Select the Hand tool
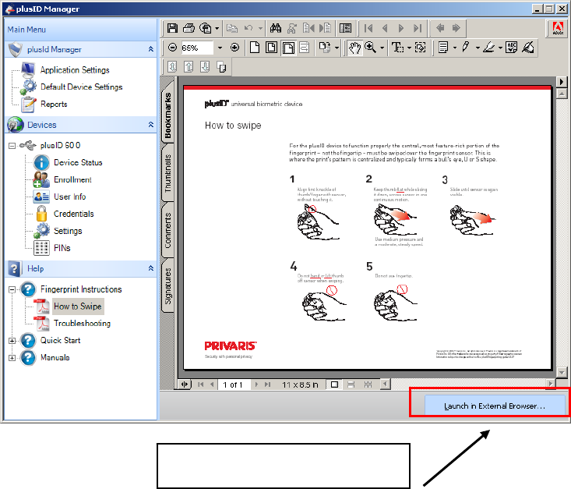Viewport: 571px width, 489px height. pos(354,48)
